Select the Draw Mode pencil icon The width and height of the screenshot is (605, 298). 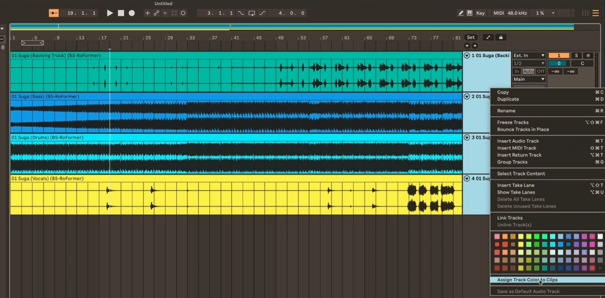point(461,13)
